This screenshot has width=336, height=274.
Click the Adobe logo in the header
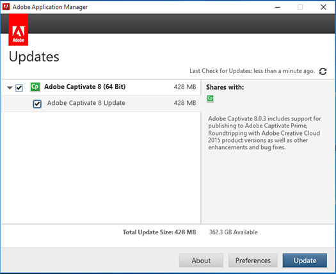click(19, 30)
